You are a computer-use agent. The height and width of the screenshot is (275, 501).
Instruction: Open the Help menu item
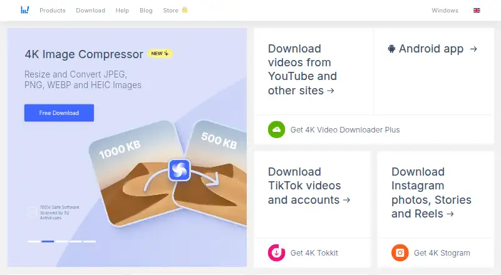122,11
